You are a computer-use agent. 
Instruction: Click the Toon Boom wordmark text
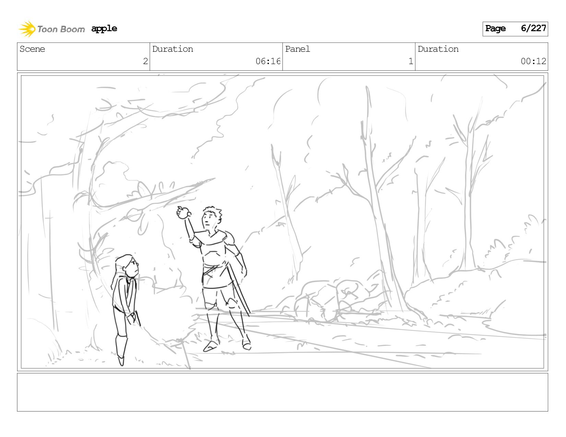pyautogui.click(x=61, y=29)
